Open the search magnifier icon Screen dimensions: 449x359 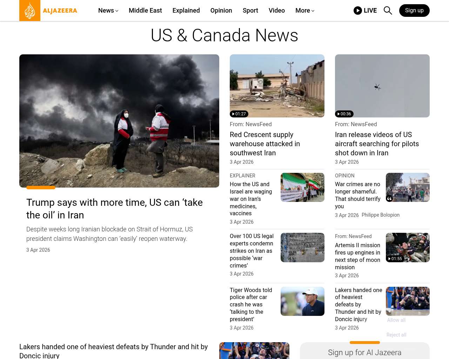click(388, 11)
